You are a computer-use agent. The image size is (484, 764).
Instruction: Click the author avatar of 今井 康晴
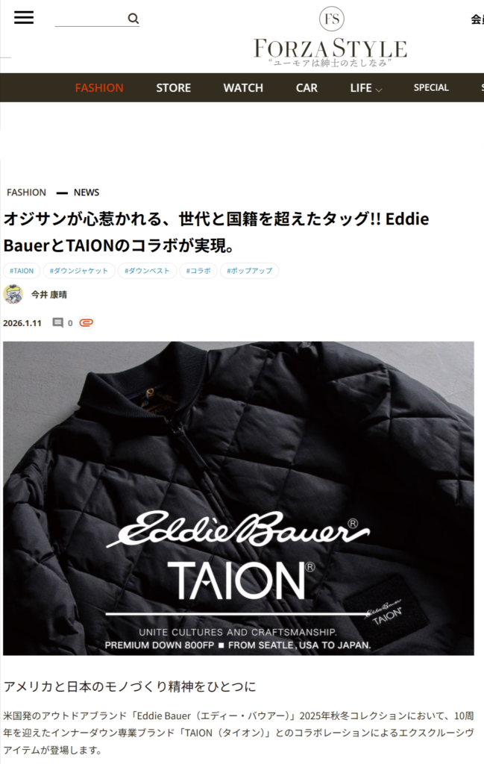tap(13, 294)
